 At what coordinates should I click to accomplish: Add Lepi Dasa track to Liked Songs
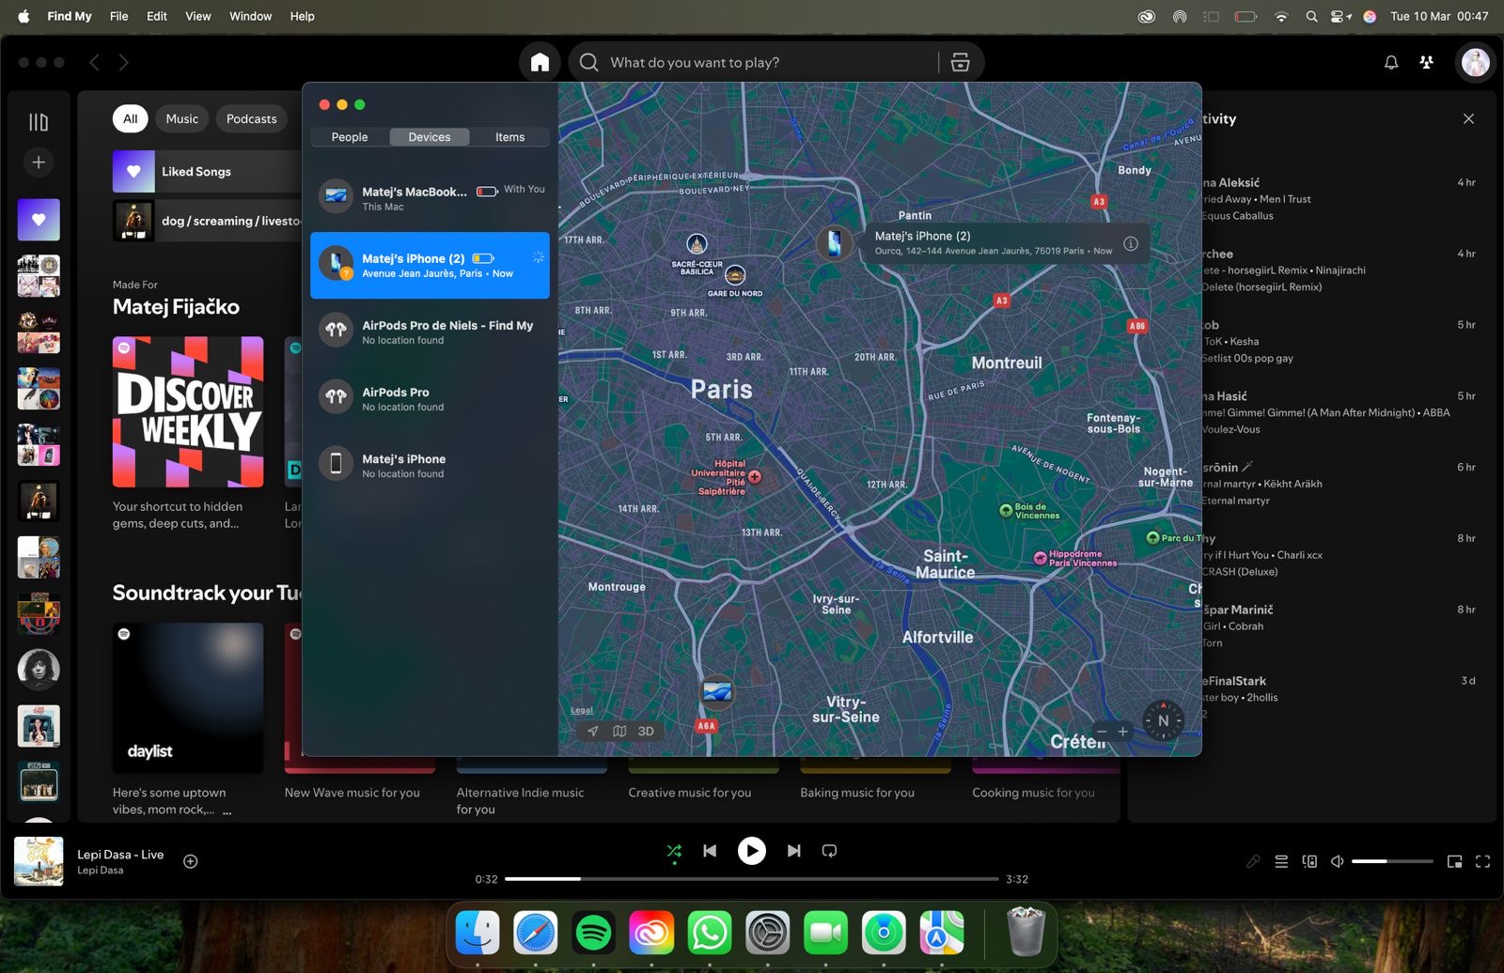[190, 861]
